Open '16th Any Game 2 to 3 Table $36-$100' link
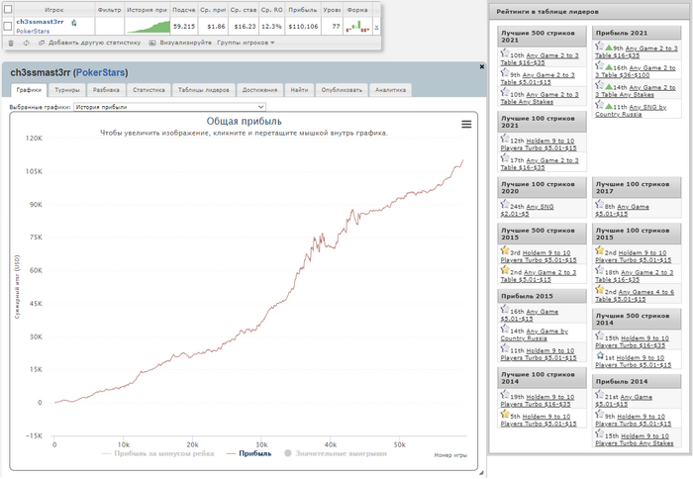Viewport: 693px width, 479px height. click(636, 71)
